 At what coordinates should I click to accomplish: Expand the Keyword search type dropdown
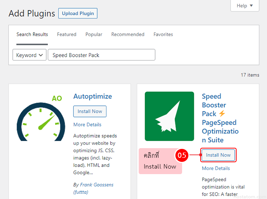click(30, 55)
